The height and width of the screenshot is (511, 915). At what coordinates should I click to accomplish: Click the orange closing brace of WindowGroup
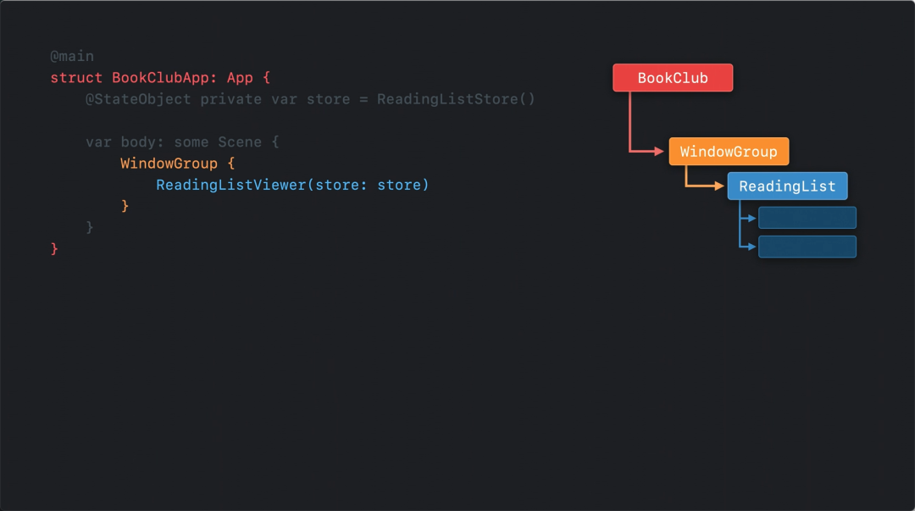[125, 206]
